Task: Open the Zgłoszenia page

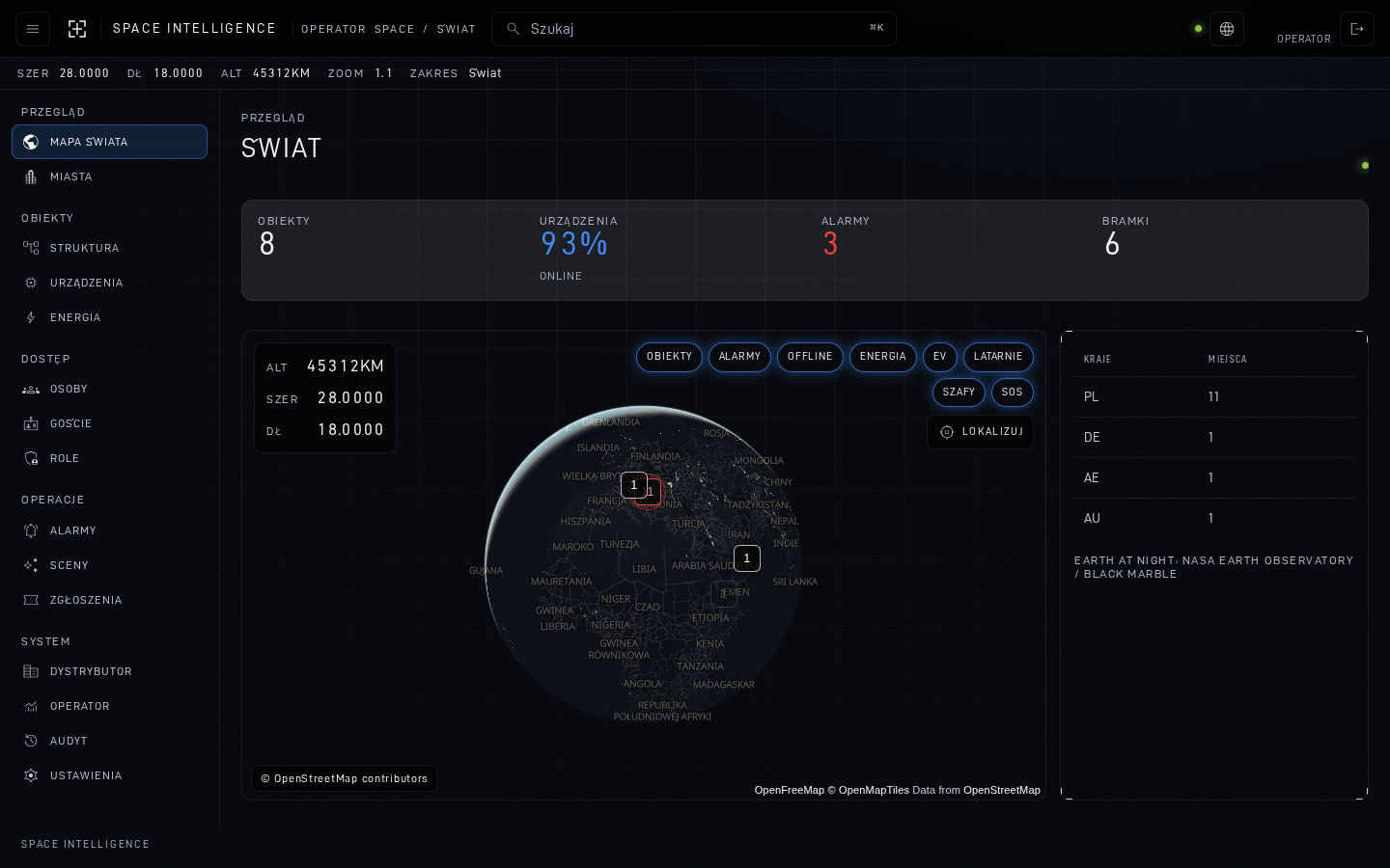Action: [x=109, y=600]
